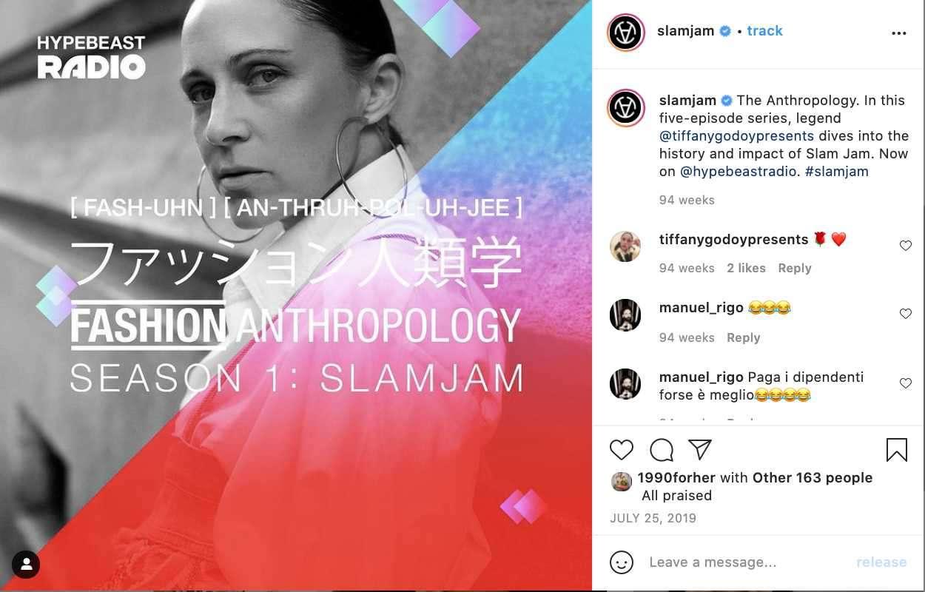The image size is (925, 592).
Task: Open the tiffanygodoypresents commenter avatar
Action: point(625,246)
